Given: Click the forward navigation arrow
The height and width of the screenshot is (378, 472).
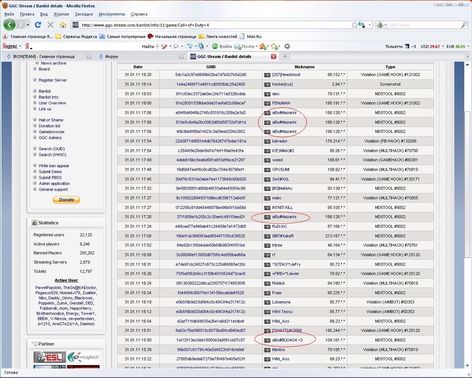Looking at the screenshot, I should [x=20, y=25].
